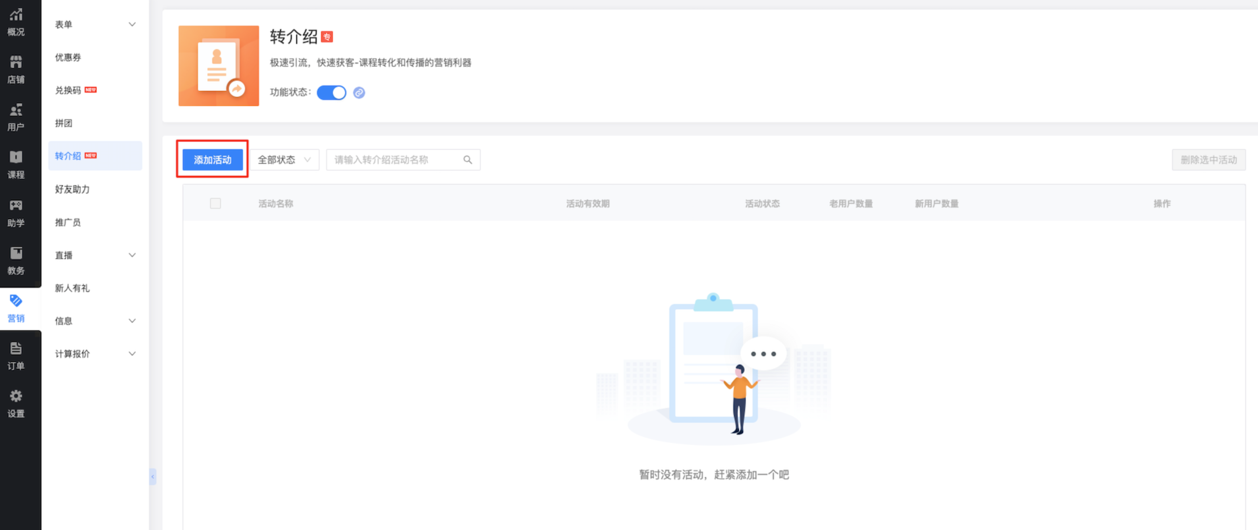Screen dimensions: 1258x530
Task: Click the copy link icon beside 功能状态
Action: point(359,92)
